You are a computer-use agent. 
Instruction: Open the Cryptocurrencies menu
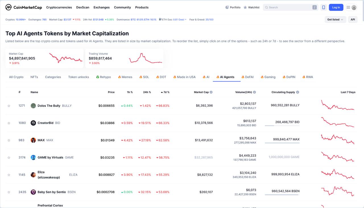[59, 7]
